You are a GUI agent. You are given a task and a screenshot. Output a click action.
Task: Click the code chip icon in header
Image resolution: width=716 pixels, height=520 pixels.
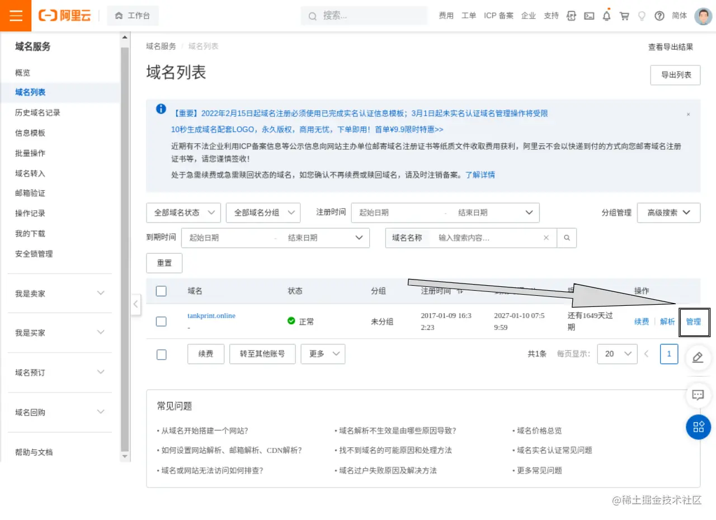(x=571, y=16)
